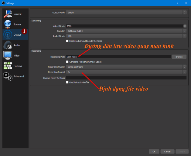Open the Recording Quality dropdown
This screenshot has height=156, width=191.
(126, 67)
